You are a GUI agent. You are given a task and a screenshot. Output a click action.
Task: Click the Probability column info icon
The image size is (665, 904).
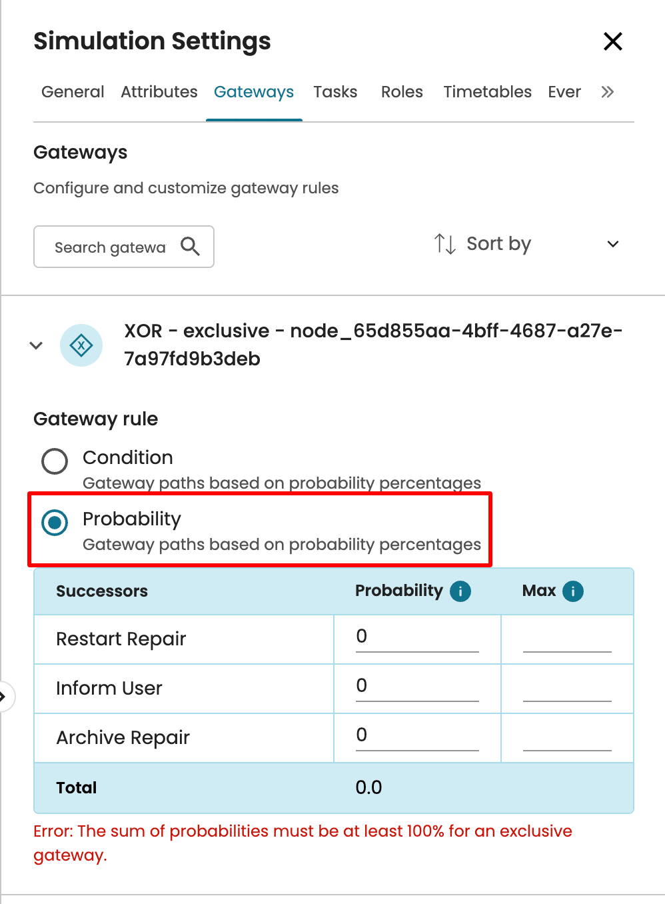pos(460,591)
